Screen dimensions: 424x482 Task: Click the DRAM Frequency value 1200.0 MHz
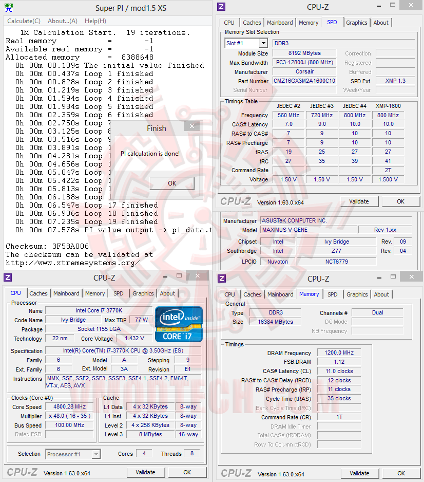pyautogui.click(x=339, y=353)
